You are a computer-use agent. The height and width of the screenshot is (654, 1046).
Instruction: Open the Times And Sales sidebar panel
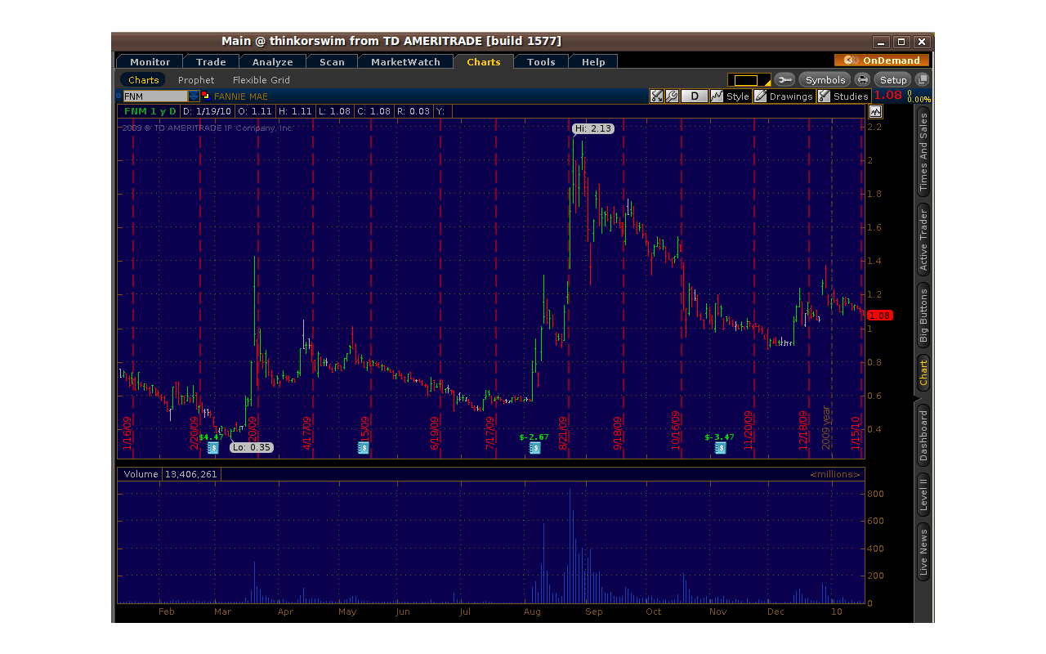[923, 152]
